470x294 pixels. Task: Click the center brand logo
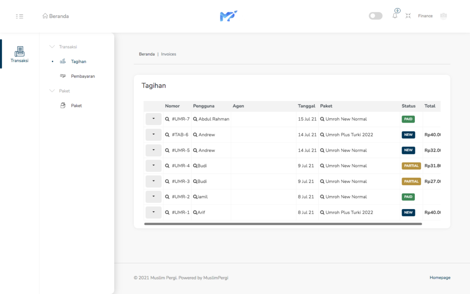(229, 16)
